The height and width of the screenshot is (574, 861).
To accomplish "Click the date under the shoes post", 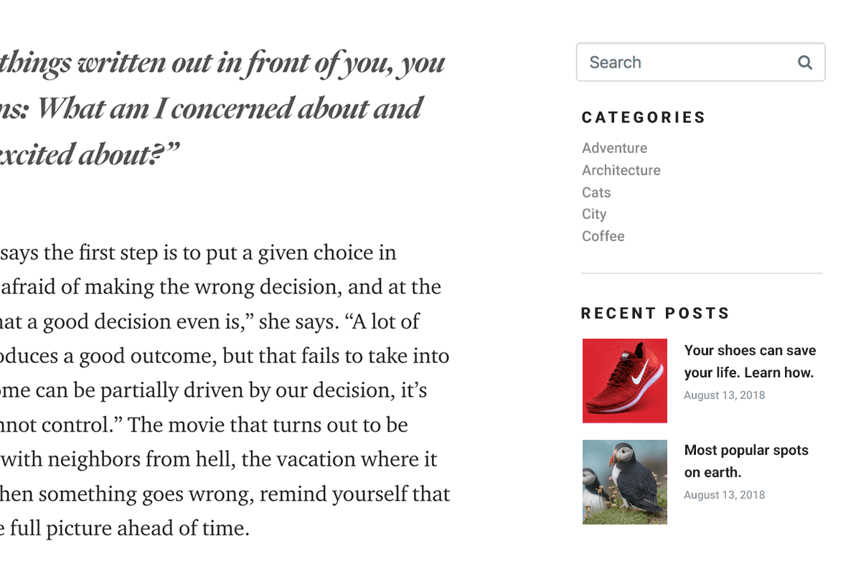I will pyautogui.click(x=725, y=395).
